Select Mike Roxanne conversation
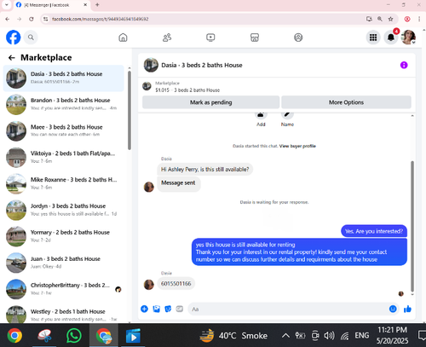Image resolution: width=426 pixels, height=347 pixels. (x=64, y=184)
